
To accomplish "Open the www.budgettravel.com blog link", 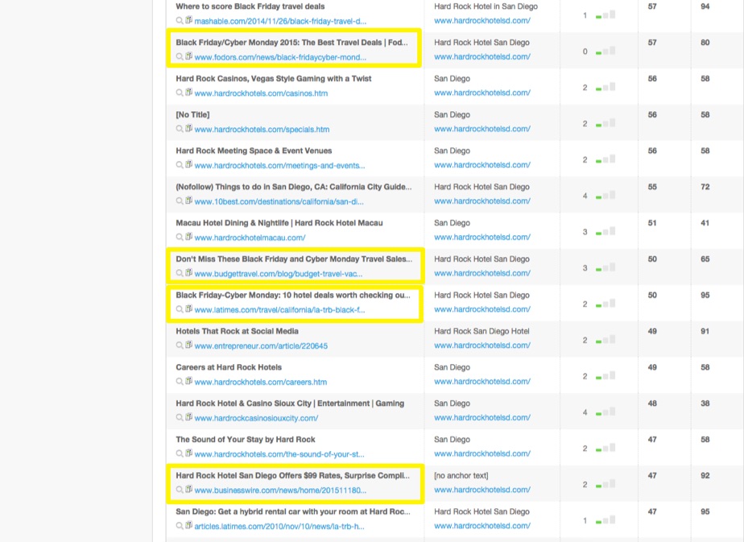I will [279, 273].
